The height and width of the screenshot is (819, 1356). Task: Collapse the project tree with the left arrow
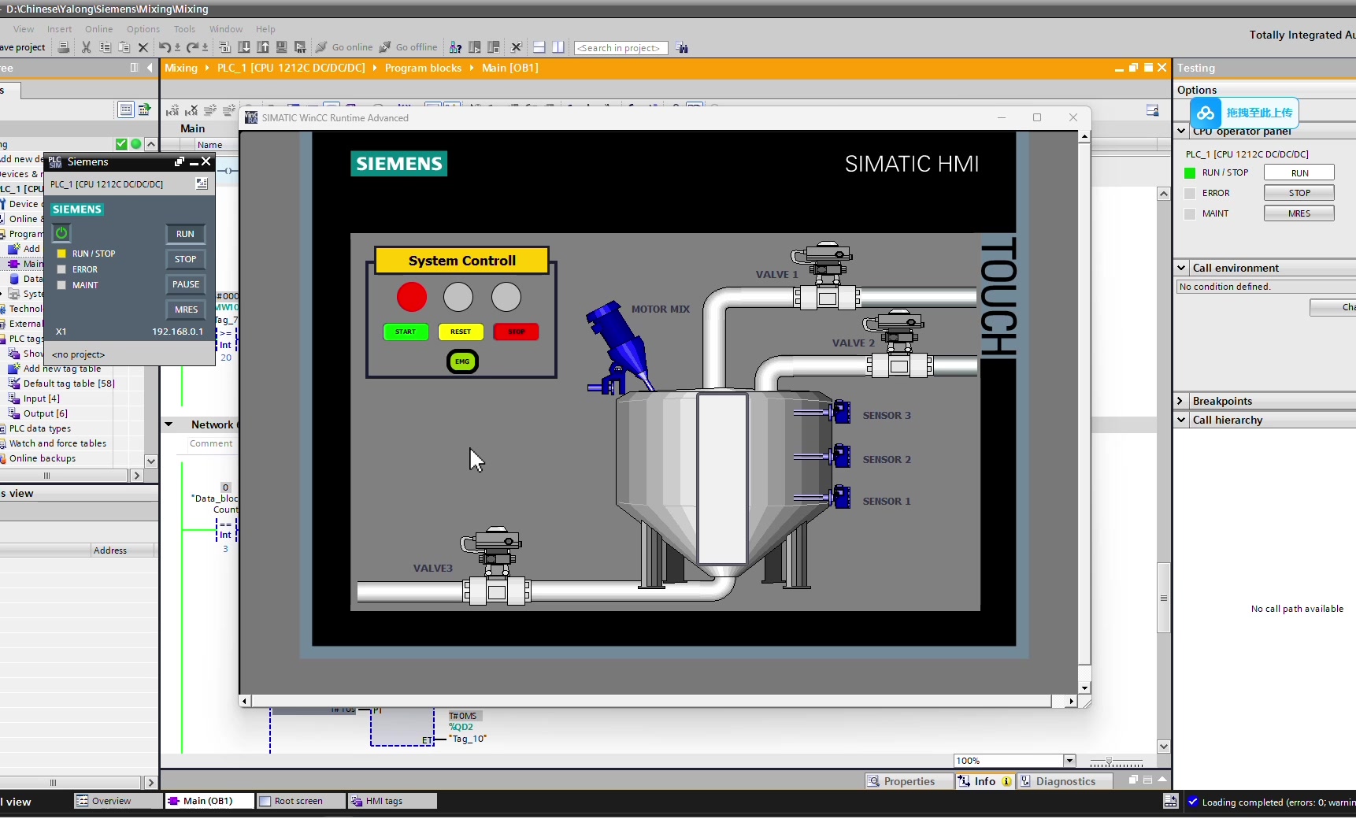(150, 68)
